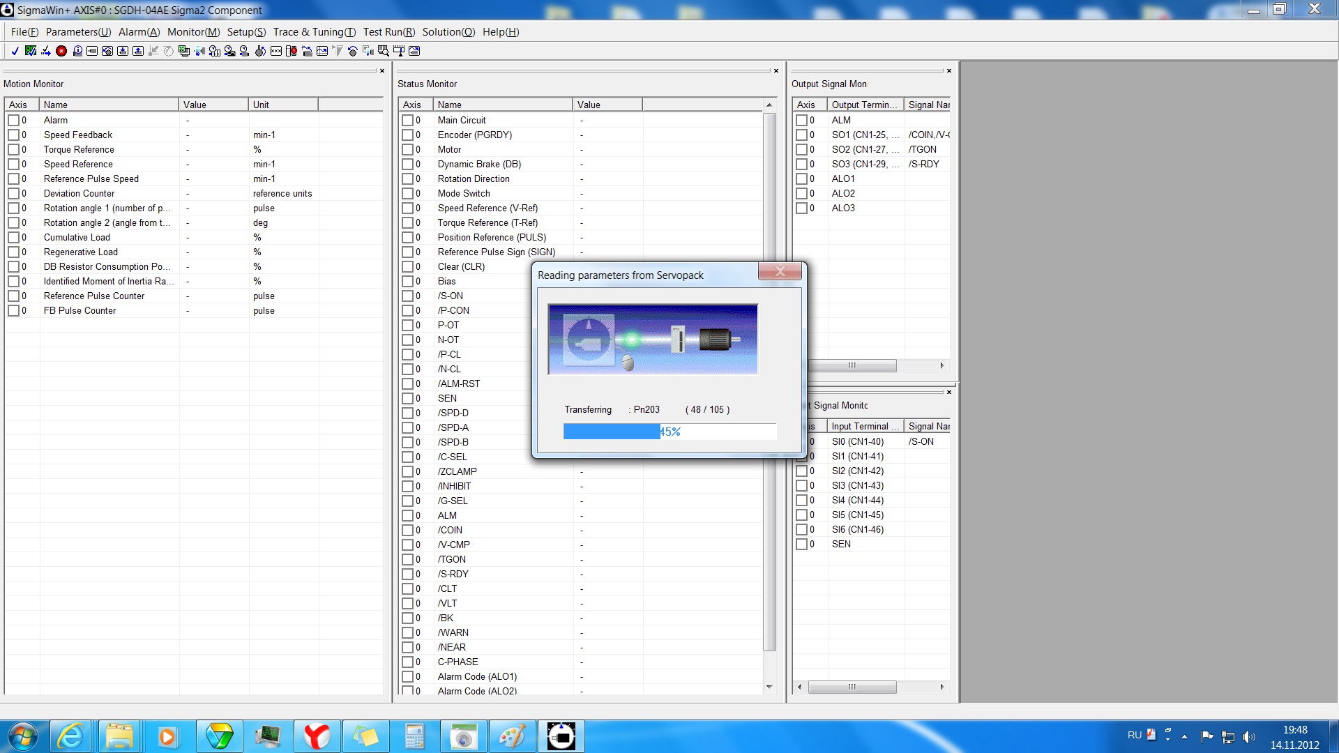Image resolution: width=1339 pixels, height=753 pixels.
Task: Click the parameter transfer progress bar
Action: (669, 432)
